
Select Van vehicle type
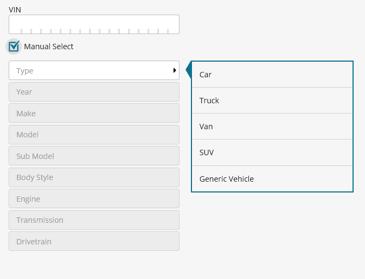click(x=272, y=127)
